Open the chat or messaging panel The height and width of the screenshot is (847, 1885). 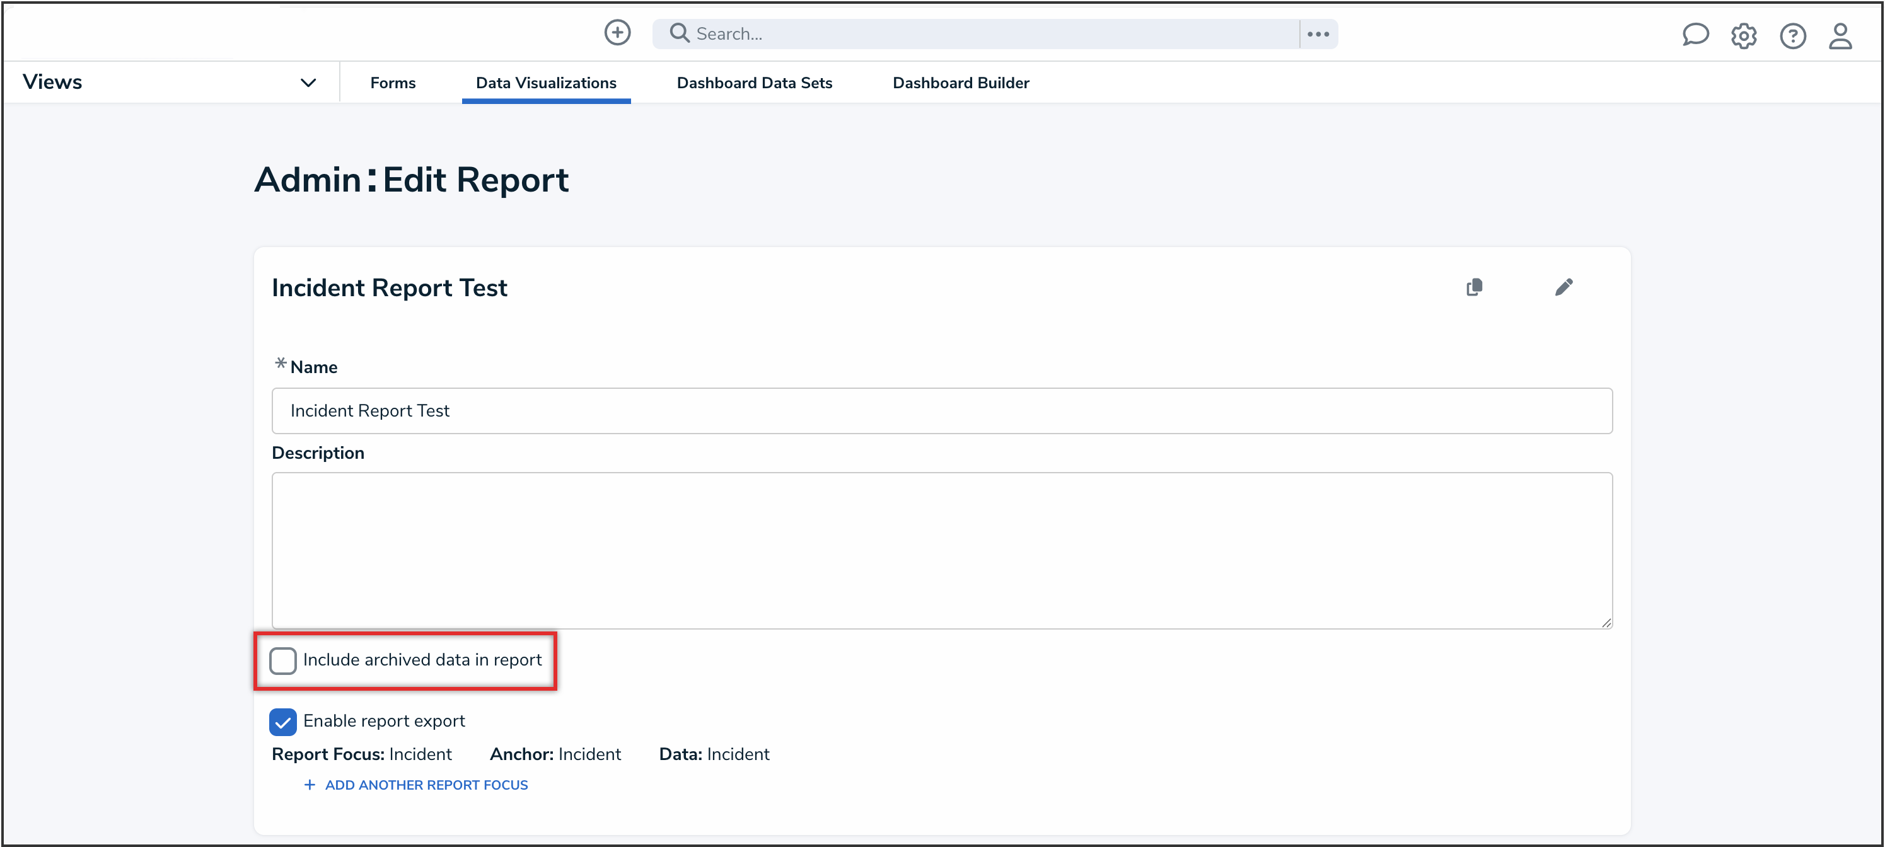point(1695,35)
